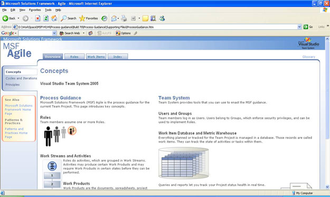Click the database warehouse illustration

tap(184, 163)
